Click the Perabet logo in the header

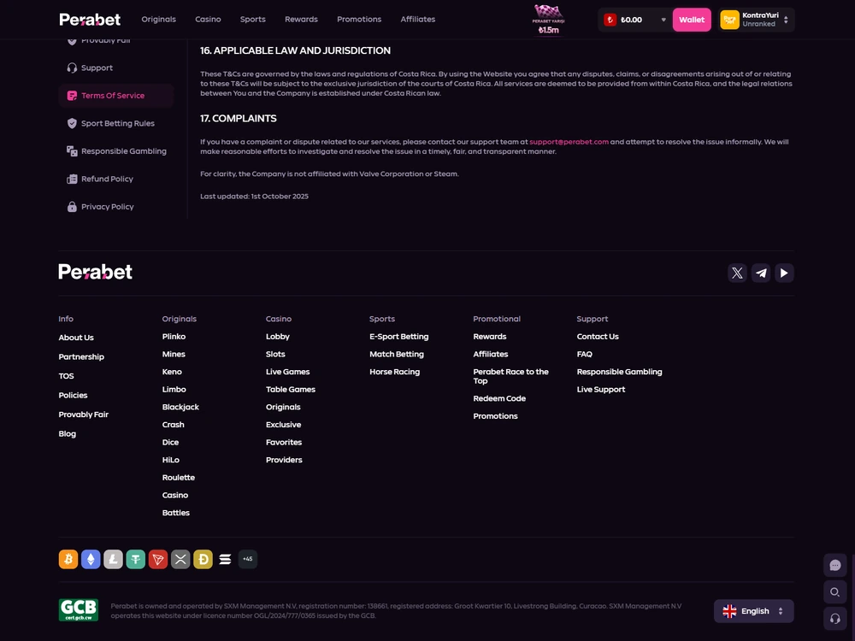(90, 20)
